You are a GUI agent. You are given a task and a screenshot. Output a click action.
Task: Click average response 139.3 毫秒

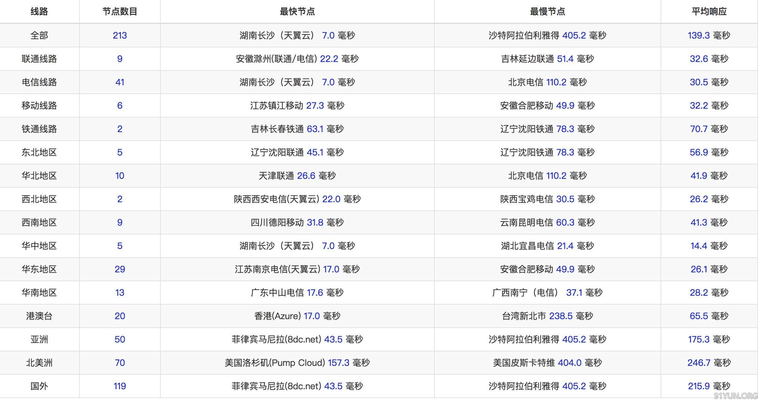(709, 35)
